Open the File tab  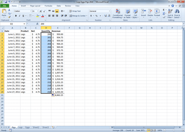[5, 6]
